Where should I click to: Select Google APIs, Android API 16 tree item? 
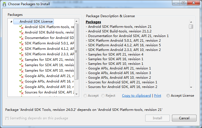click(x=49, y=81)
